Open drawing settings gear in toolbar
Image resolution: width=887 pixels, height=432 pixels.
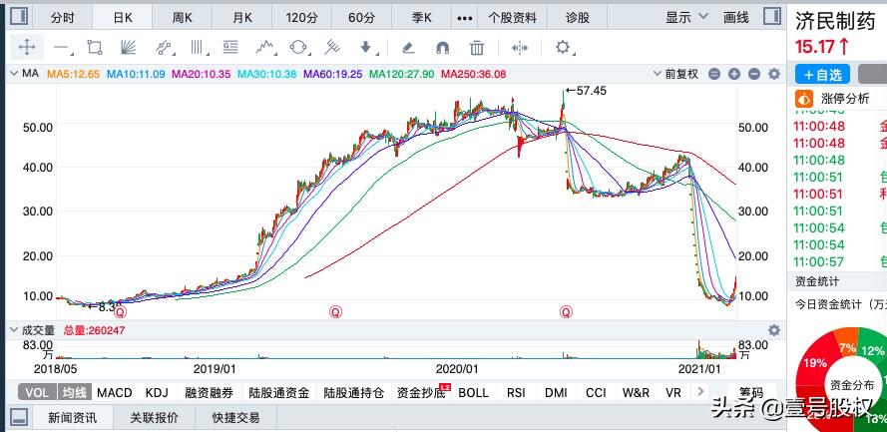[563, 47]
